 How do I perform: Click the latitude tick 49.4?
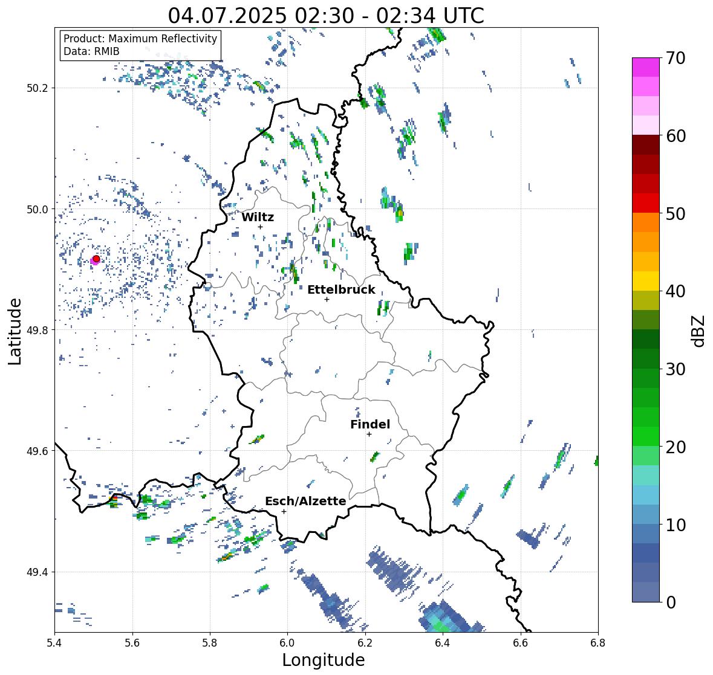[37, 572]
